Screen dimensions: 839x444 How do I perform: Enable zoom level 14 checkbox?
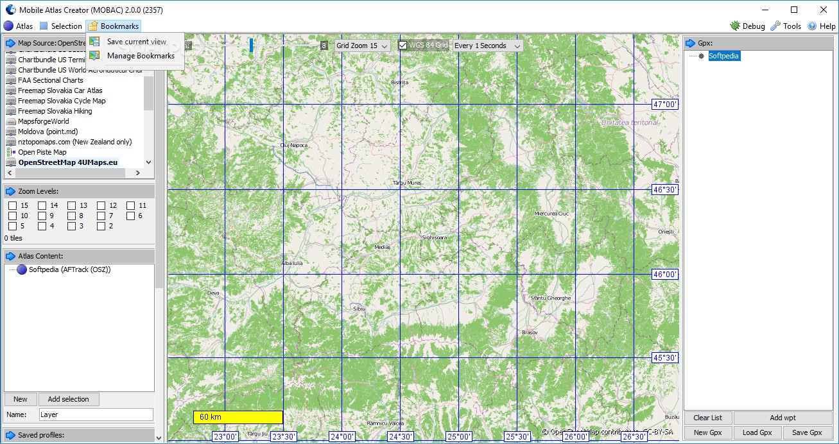coord(42,205)
